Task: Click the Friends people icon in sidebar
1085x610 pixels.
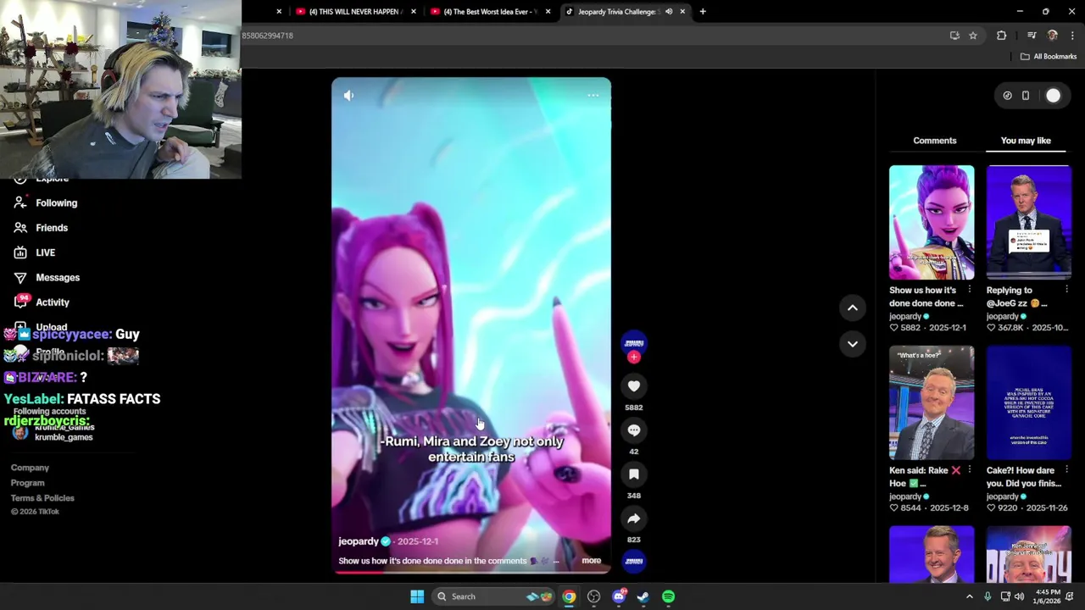Action: (x=20, y=228)
